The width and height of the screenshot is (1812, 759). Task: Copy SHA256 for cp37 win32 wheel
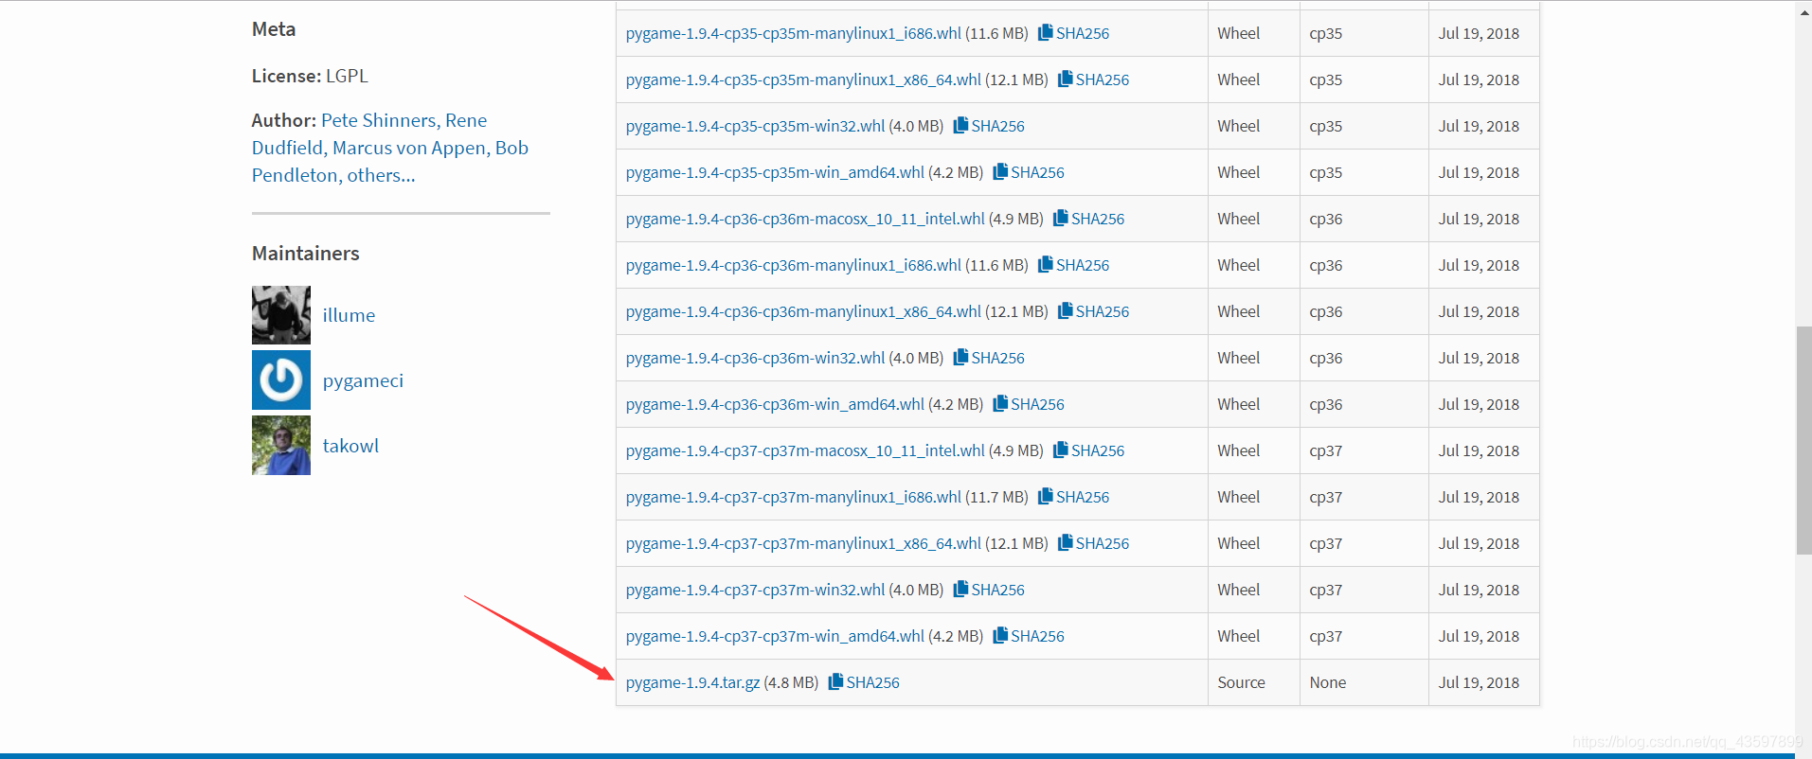click(989, 590)
